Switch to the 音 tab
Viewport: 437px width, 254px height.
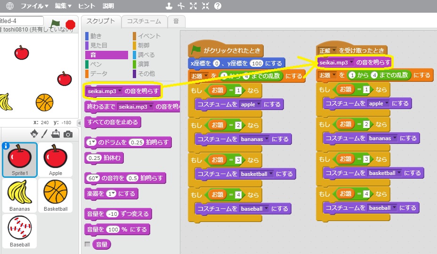click(x=176, y=21)
